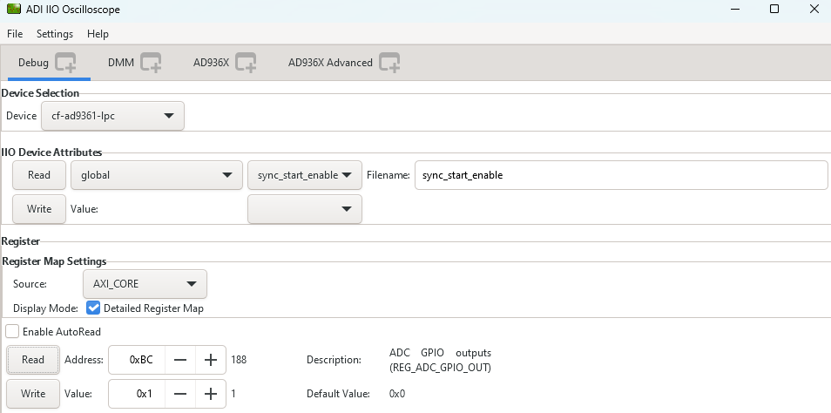Open the File menu

(15, 34)
